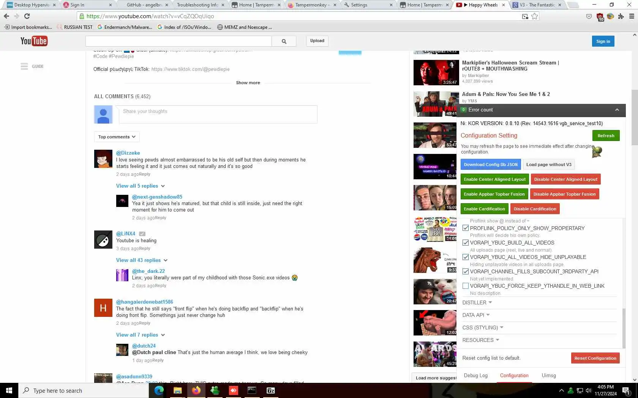638x398 pixels.
Task: Expand the RESOURCES section
Action: pyautogui.click(x=481, y=340)
